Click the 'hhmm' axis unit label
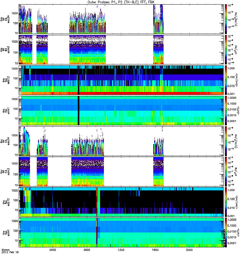The height and width of the screenshot is (259, 242). tap(5, 250)
